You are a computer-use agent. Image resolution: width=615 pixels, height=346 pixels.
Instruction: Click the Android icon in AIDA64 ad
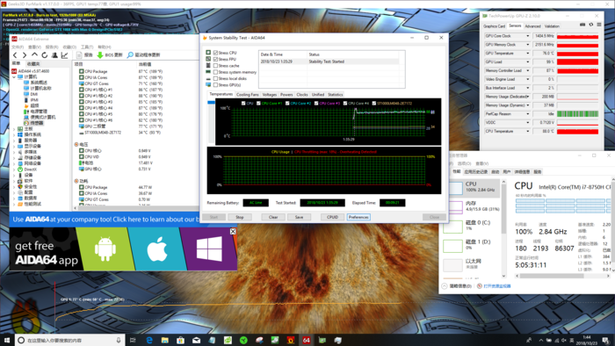click(105, 249)
